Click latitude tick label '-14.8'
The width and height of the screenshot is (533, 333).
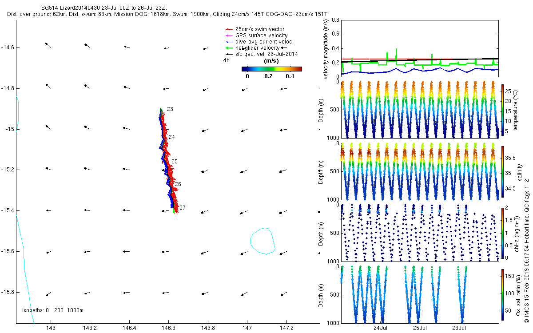click(x=8, y=88)
